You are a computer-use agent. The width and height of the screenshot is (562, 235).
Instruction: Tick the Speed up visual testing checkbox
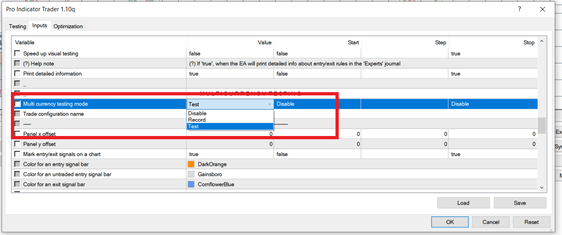coord(17,54)
